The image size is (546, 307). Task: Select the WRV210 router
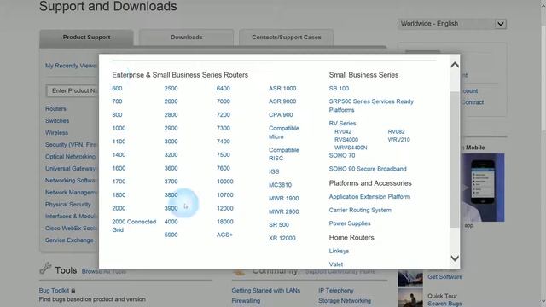point(398,140)
